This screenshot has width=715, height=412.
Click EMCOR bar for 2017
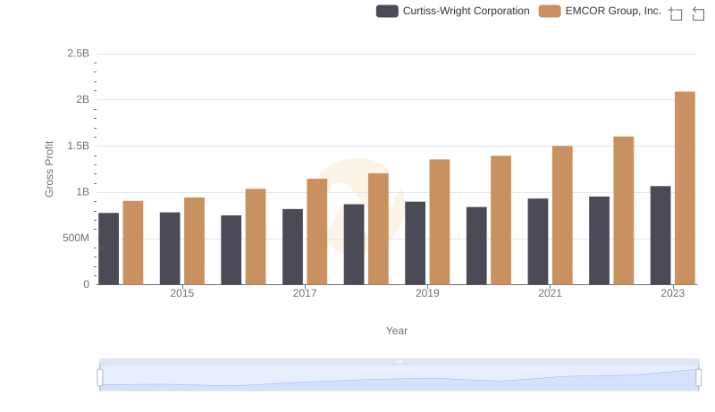coord(317,231)
